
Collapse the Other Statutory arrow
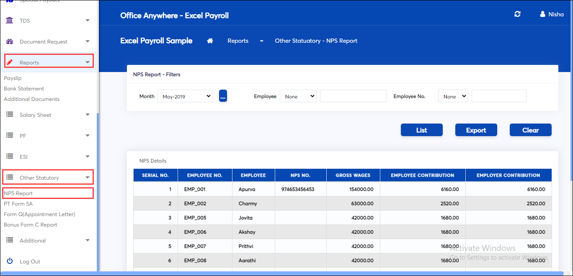pos(88,177)
